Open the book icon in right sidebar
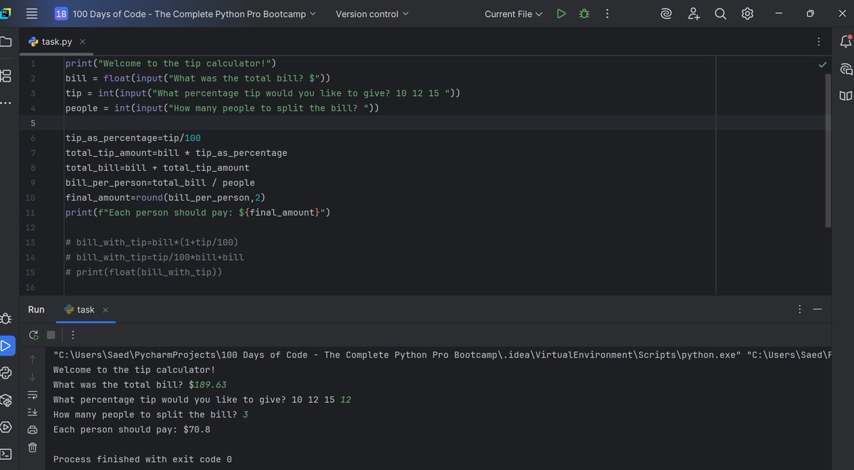The width and height of the screenshot is (854, 470). 846,95
